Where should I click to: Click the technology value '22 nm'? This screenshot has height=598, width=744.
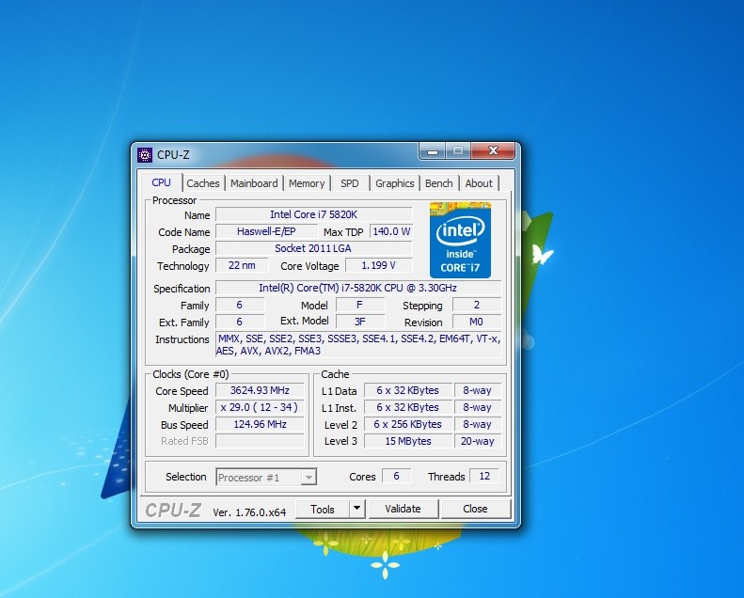(x=242, y=265)
